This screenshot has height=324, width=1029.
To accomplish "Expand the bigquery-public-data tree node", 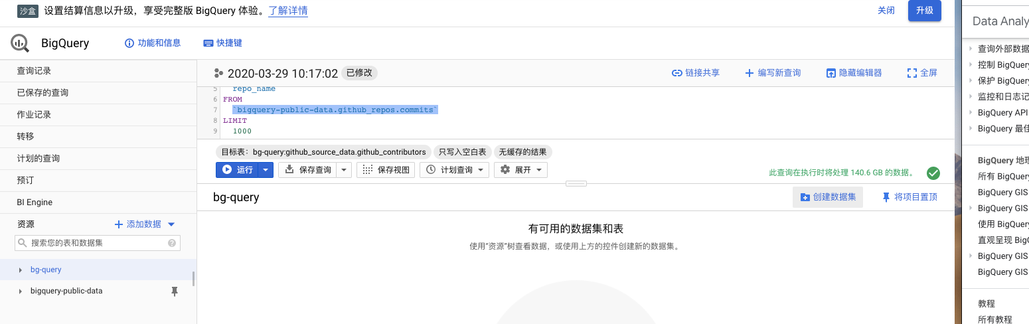I will 21,291.
